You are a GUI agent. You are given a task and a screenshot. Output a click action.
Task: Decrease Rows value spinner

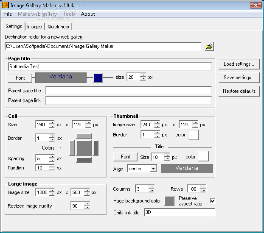203,191
